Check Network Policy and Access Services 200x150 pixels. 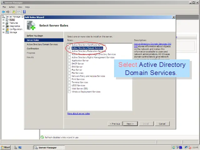tap(69, 76)
